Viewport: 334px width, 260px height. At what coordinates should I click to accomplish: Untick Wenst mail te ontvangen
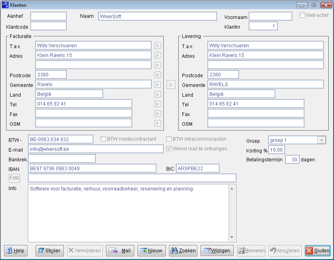(x=169, y=149)
